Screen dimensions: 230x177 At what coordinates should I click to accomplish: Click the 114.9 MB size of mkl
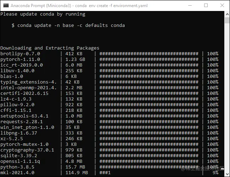tap(77, 173)
